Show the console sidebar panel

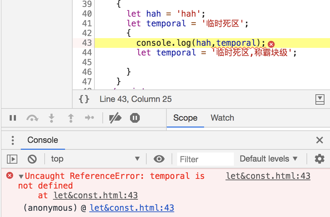pos(12,159)
